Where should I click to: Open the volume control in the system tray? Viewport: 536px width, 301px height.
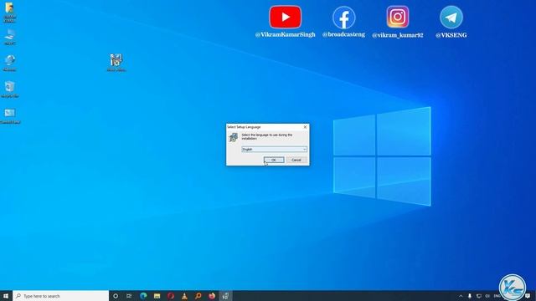tap(487, 296)
